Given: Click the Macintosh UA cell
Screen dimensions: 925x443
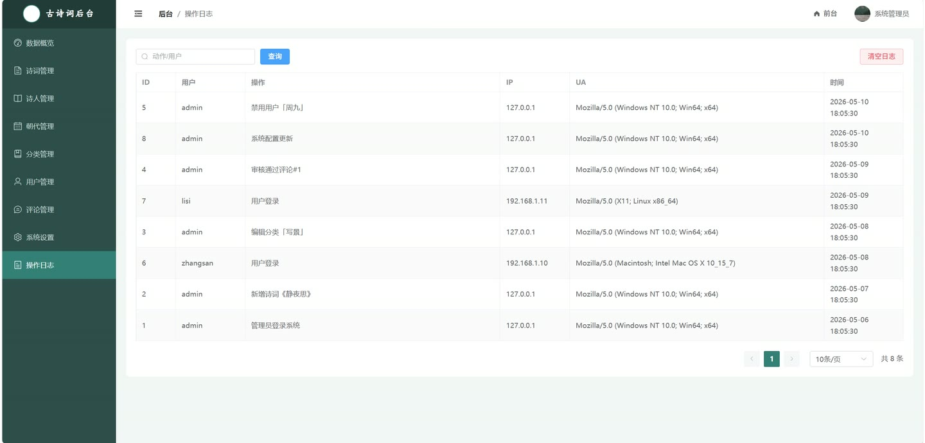Looking at the screenshot, I should pos(697,263).
